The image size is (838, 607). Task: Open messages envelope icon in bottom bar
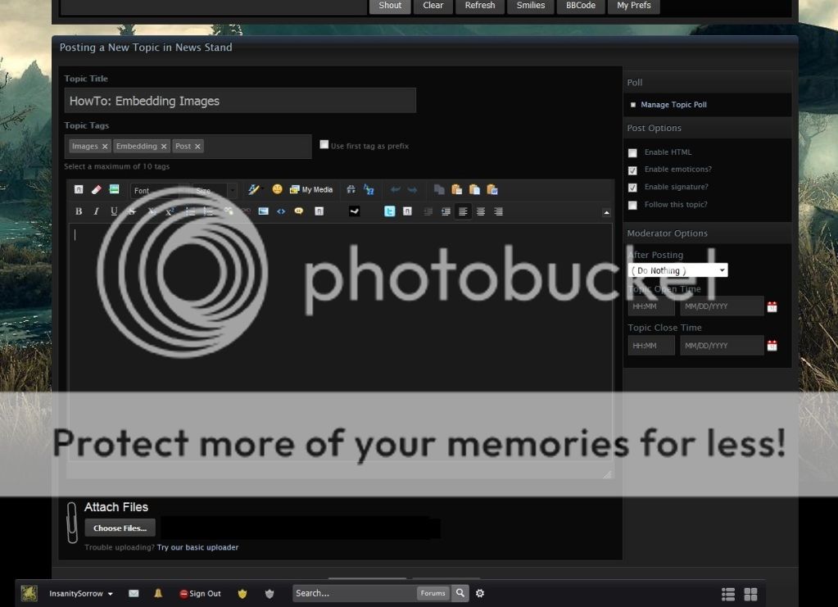coord(134,593)
